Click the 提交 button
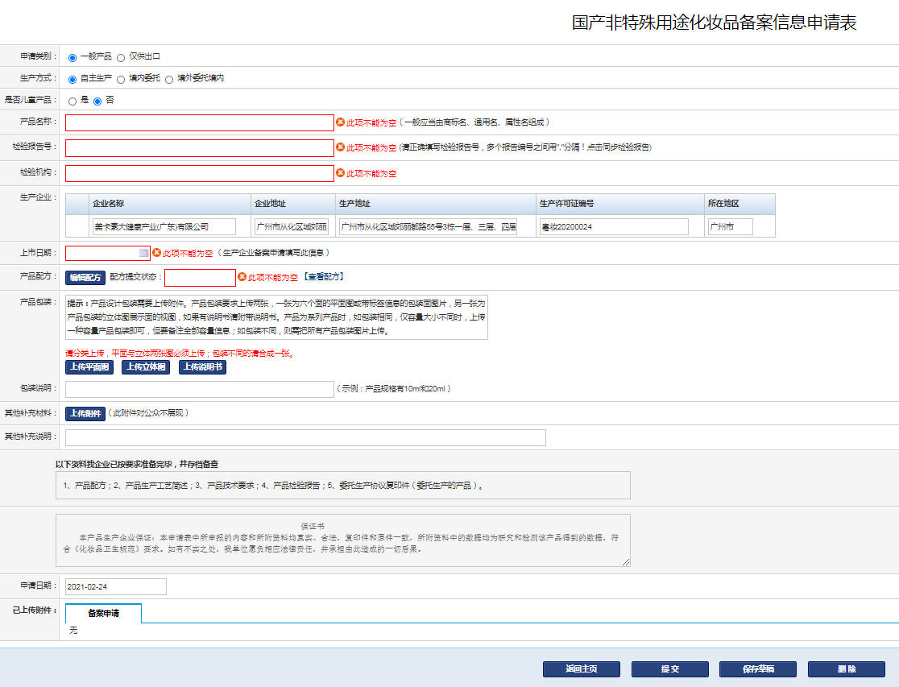Image resolution: width=899 pixels, height=687 pixels. (669, 669)
